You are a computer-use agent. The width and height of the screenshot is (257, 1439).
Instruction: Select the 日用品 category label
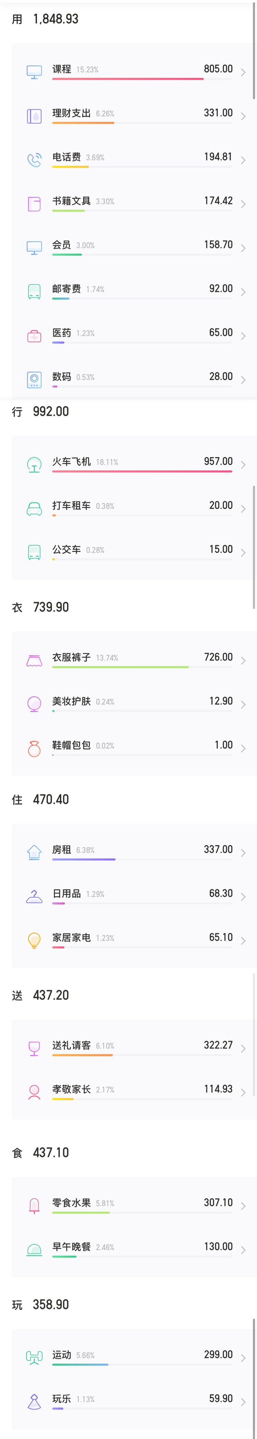point(66,894)
